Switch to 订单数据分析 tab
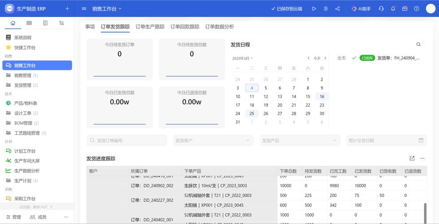The height and width of the screenshot is (224, 439). coord(220,26)
